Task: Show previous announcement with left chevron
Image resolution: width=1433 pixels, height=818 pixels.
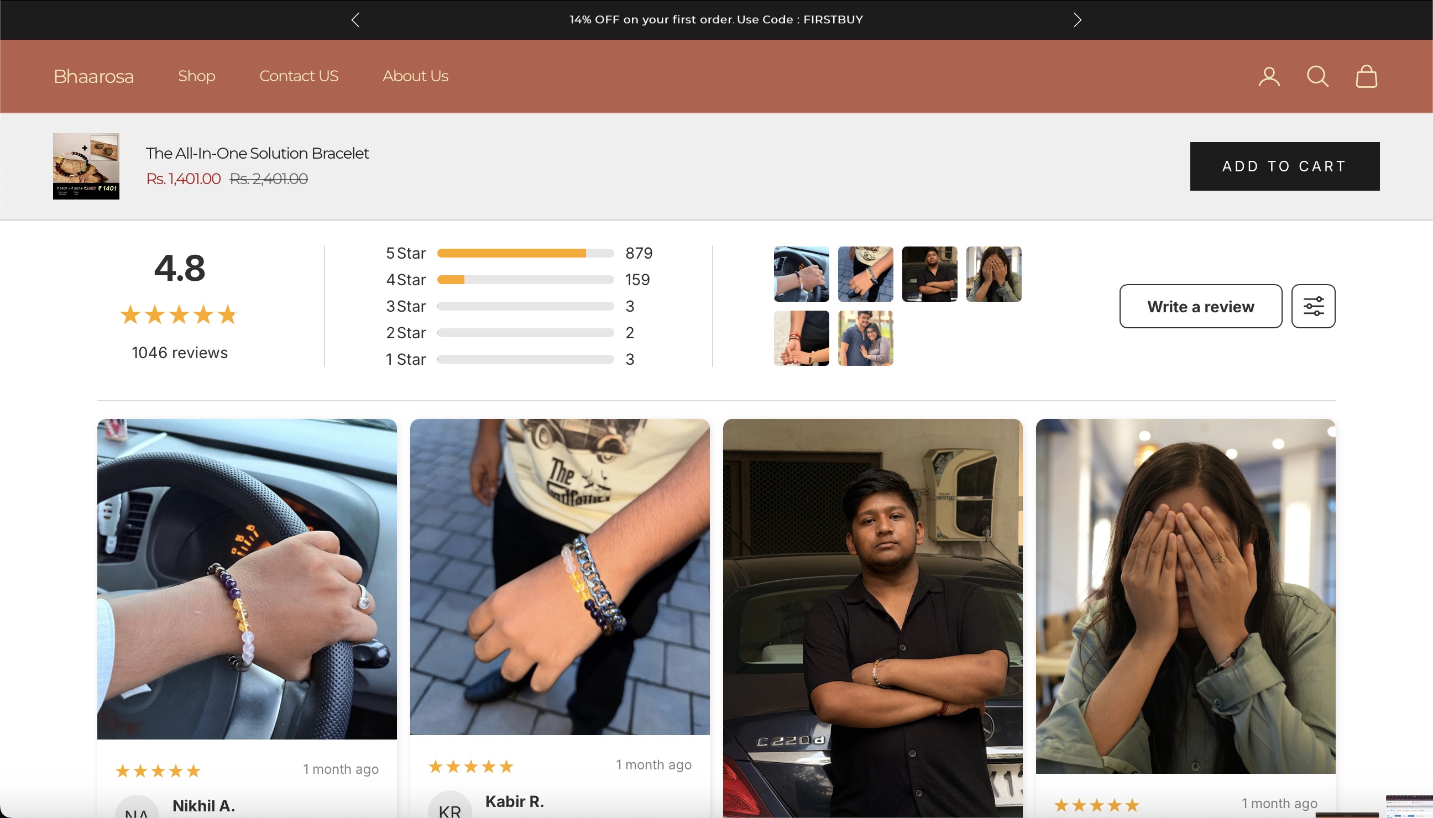Action: click(x=355, y=20)
